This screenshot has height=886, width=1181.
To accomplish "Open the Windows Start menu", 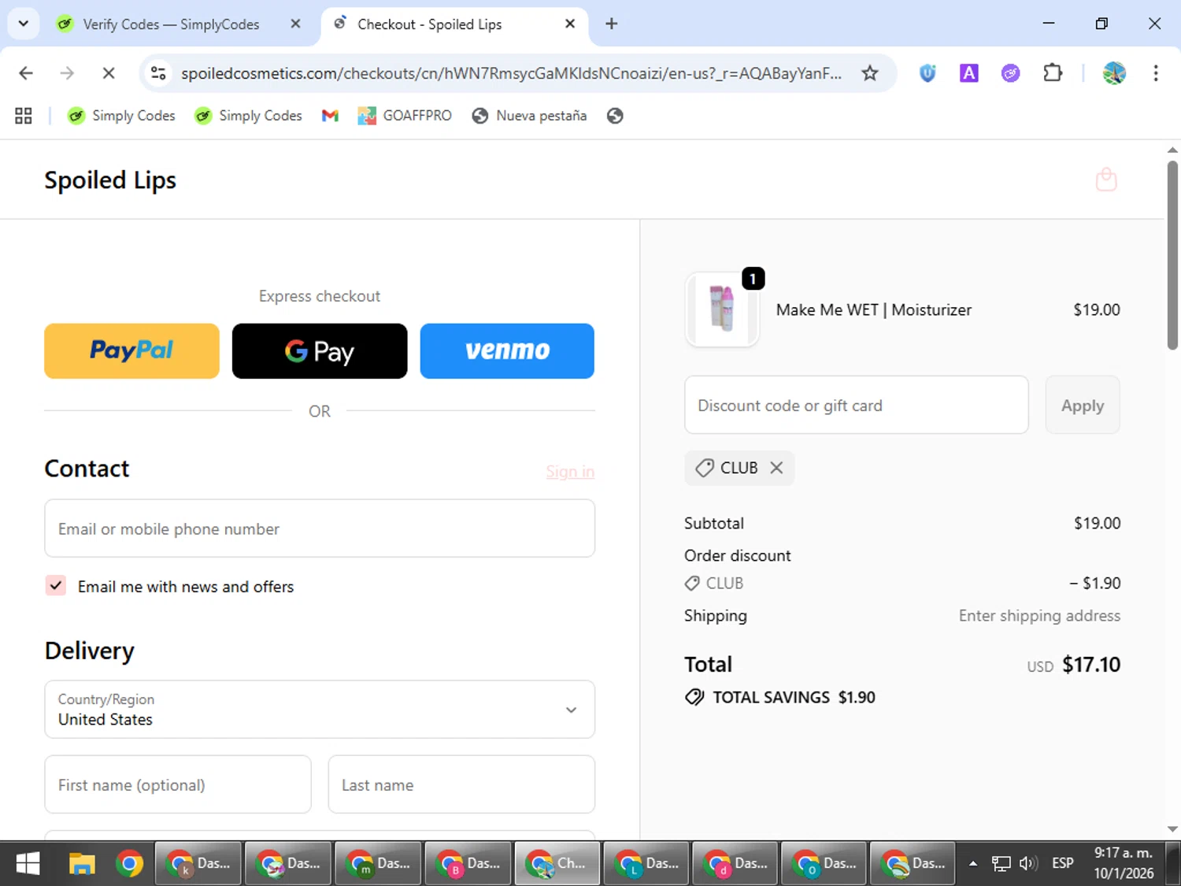I will (x=28, y=864).
